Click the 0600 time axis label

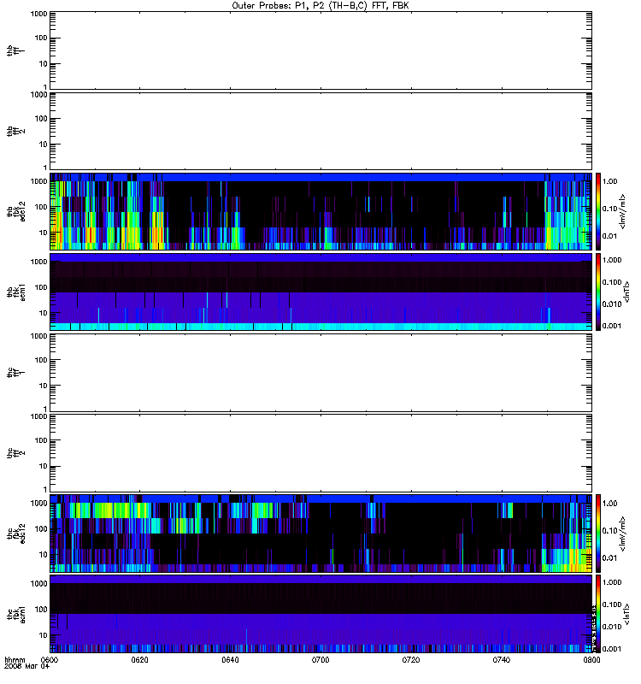click(x=50, y=660)
